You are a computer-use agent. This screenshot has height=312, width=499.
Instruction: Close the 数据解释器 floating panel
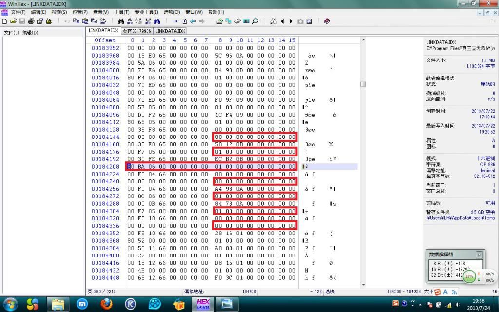click(x=479, y=254)
